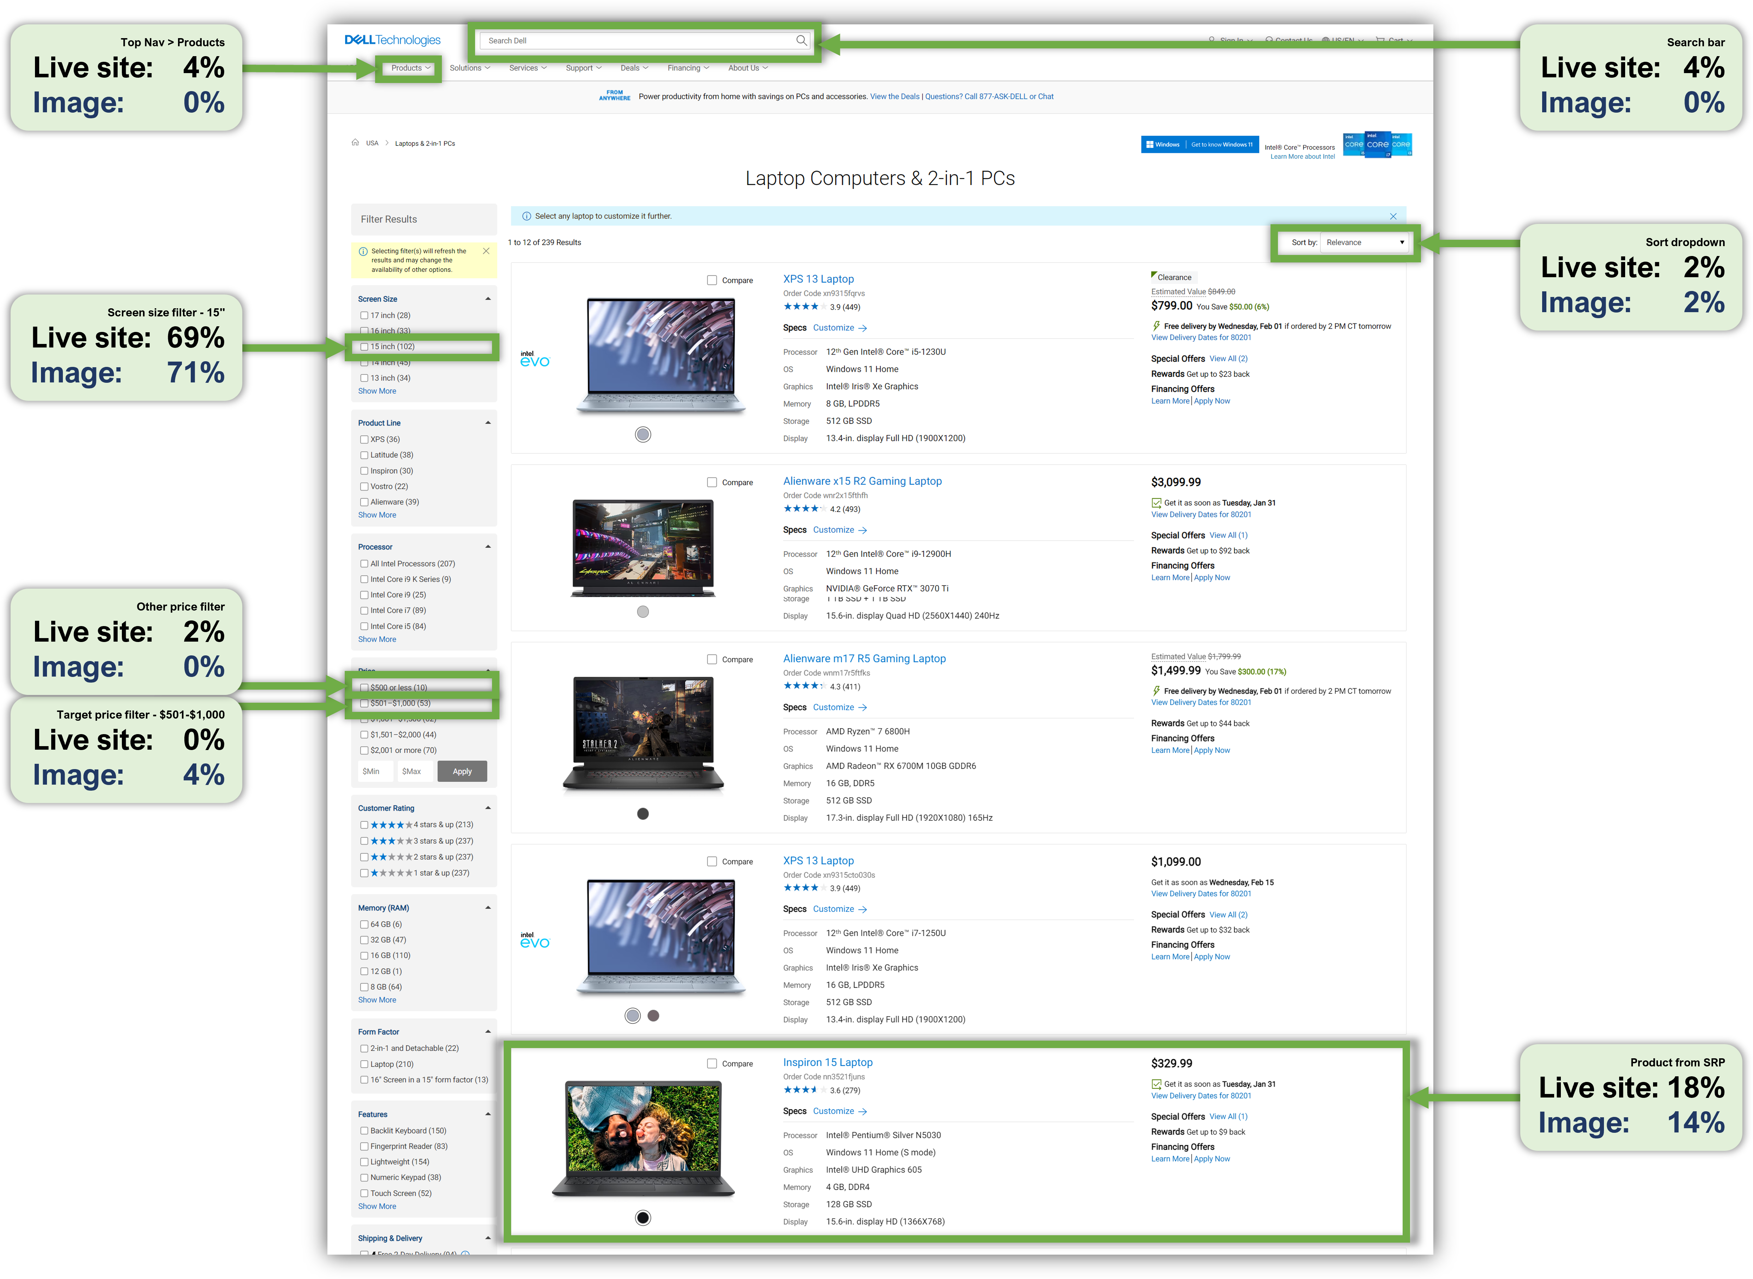
Task: Click the Windows 11 promo badge
Action: (x=1200, y=144)
